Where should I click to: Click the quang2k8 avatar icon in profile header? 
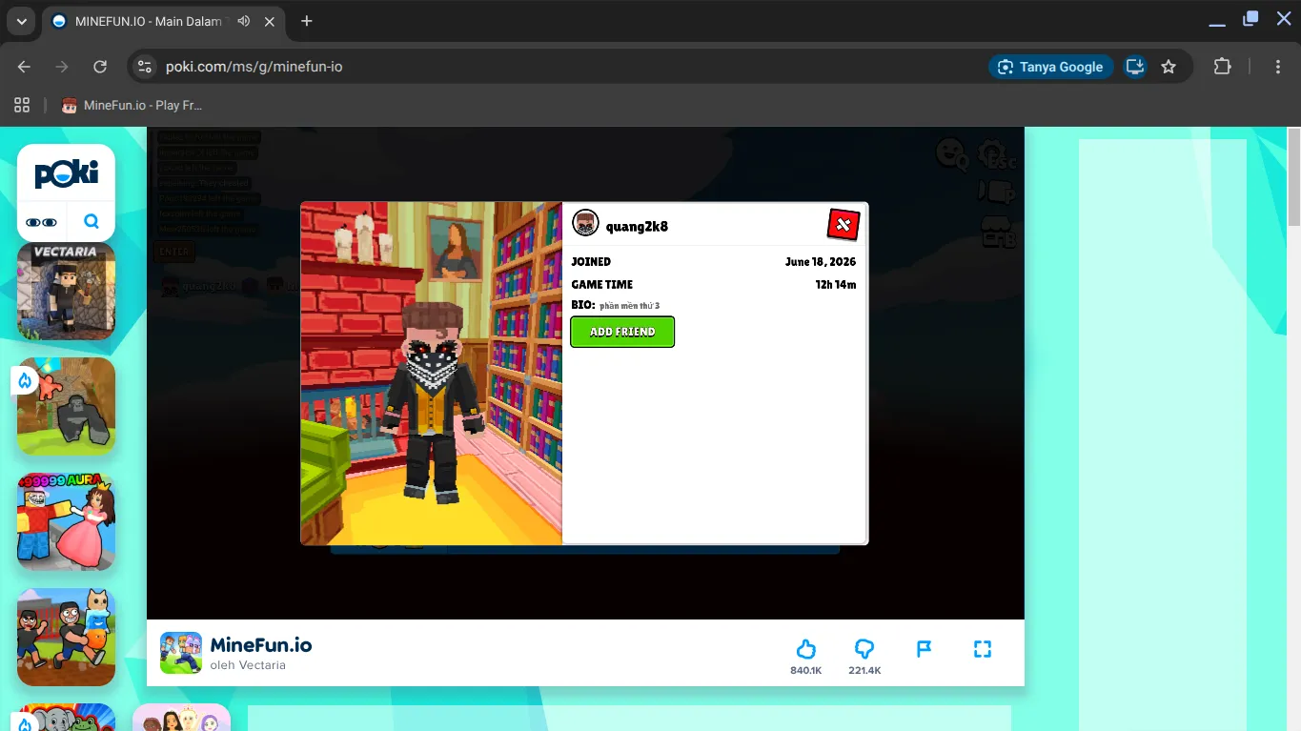pos(585,224)
